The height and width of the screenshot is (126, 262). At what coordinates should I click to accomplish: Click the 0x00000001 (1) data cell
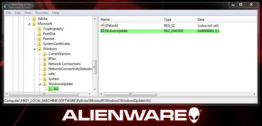208,31
